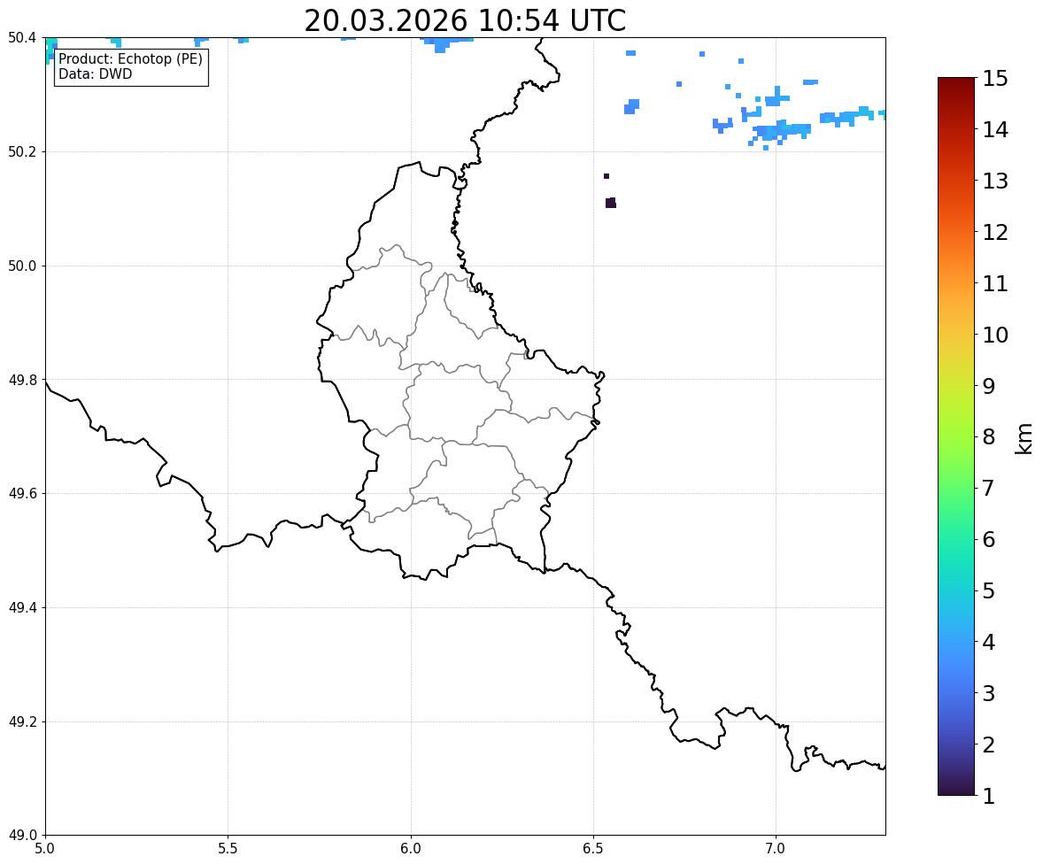Image resolution: width=1043 pixels, height=864 pixels.
Task: Click the colorbar tick label 2
Action: click(989, 744)
